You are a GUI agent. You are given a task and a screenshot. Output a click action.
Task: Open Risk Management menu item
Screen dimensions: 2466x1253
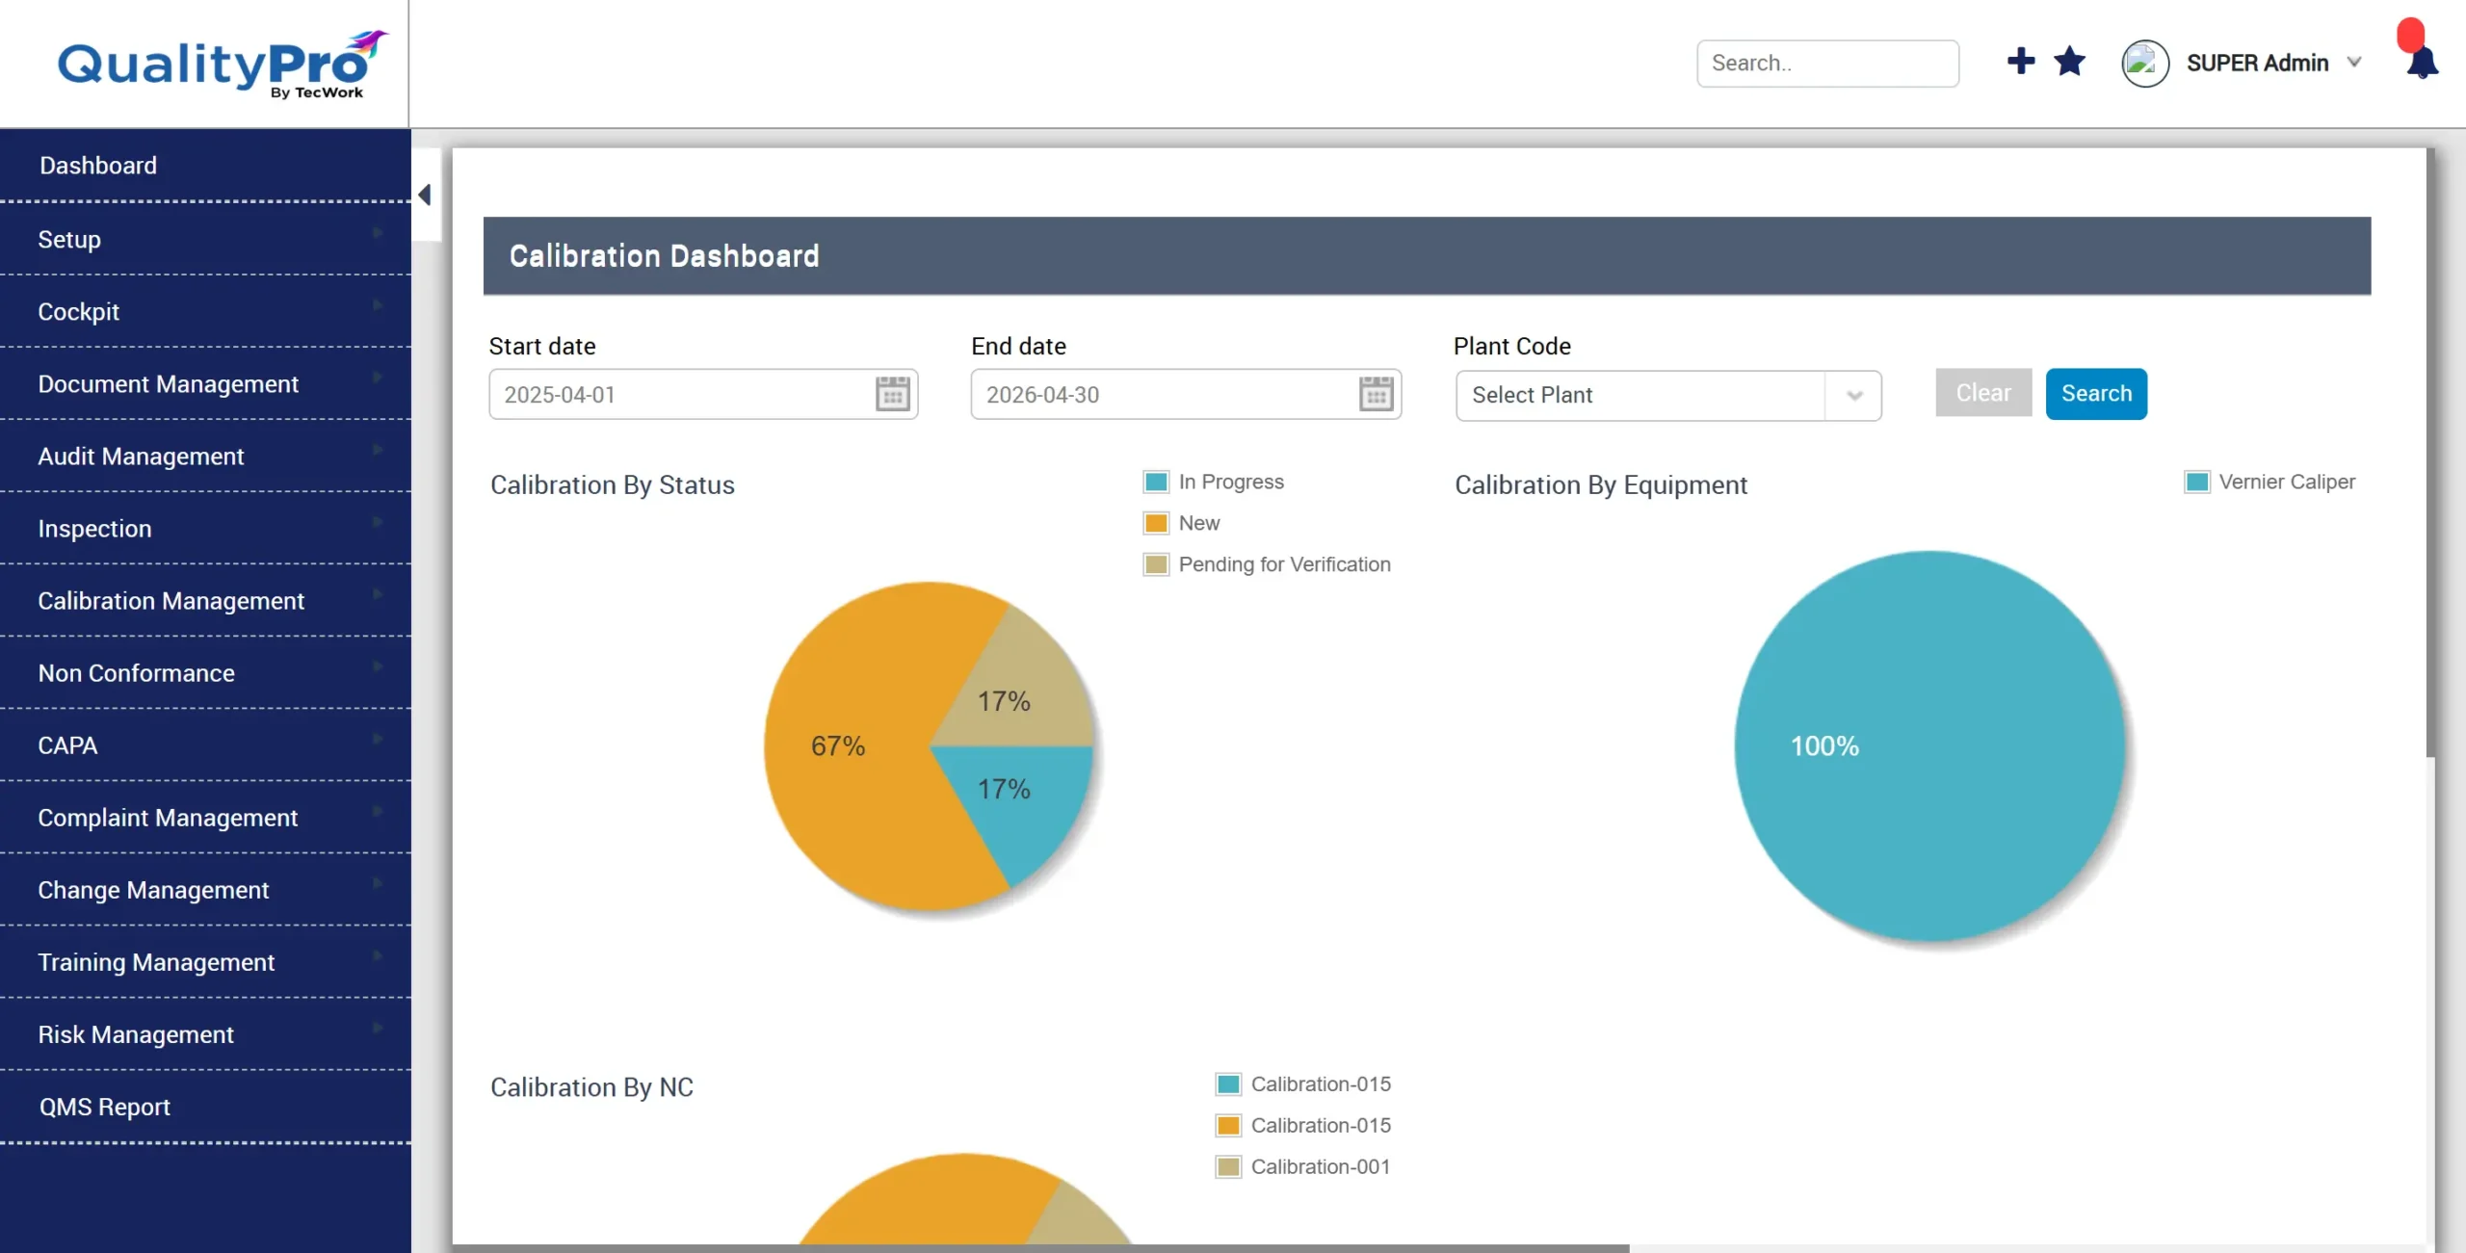point(205,1034)
